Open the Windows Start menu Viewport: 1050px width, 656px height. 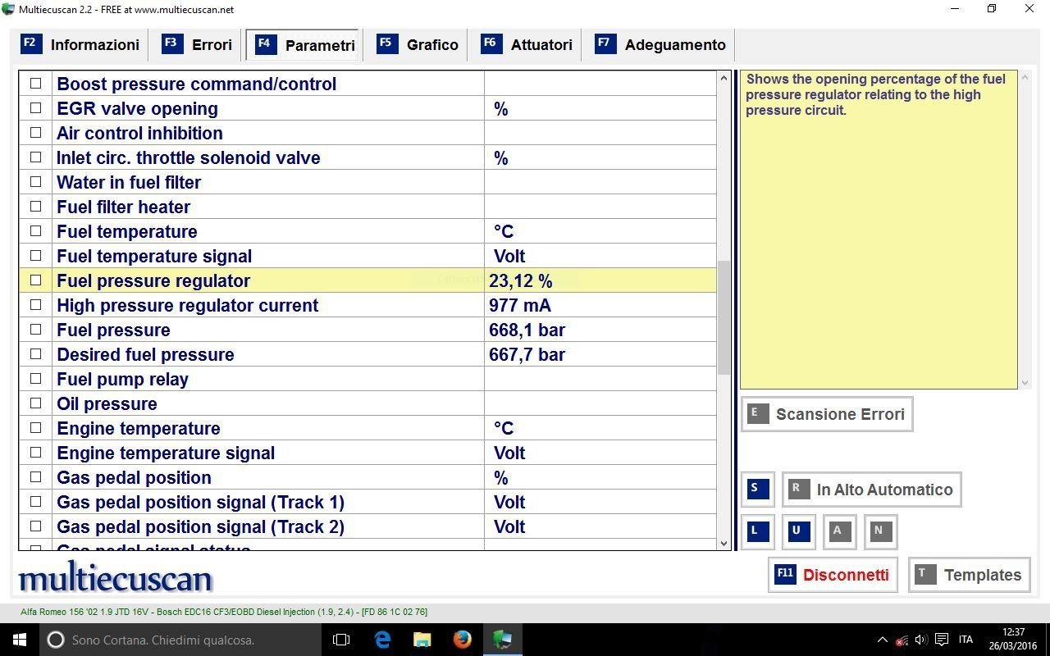coord(20,640)
